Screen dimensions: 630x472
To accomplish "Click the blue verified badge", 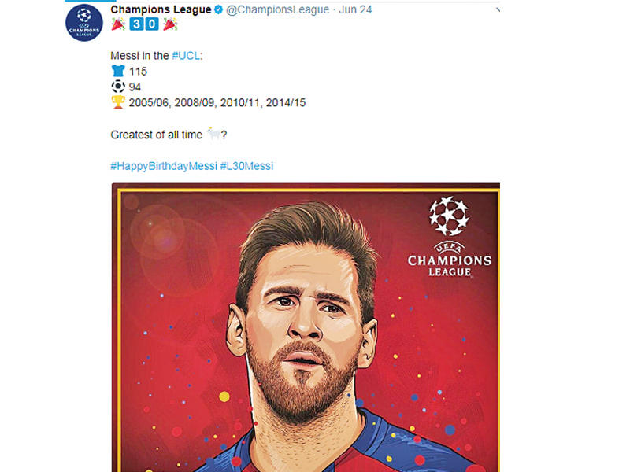I will click(218, 9).
